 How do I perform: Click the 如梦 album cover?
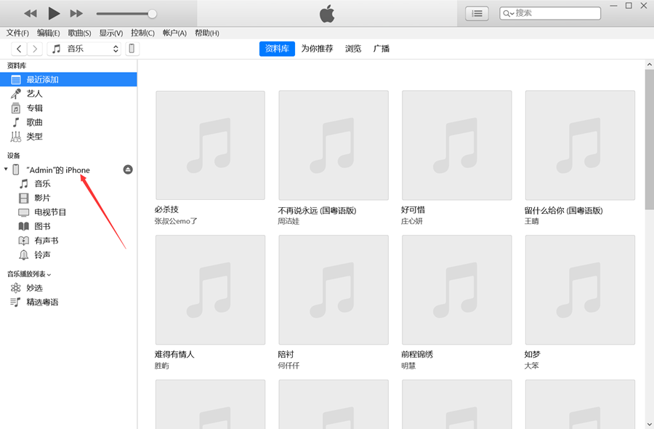pos(580,289)
